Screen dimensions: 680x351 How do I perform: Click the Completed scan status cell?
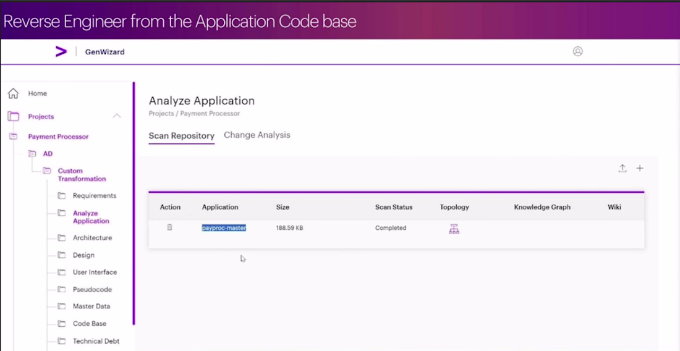[x=390, y=227]
